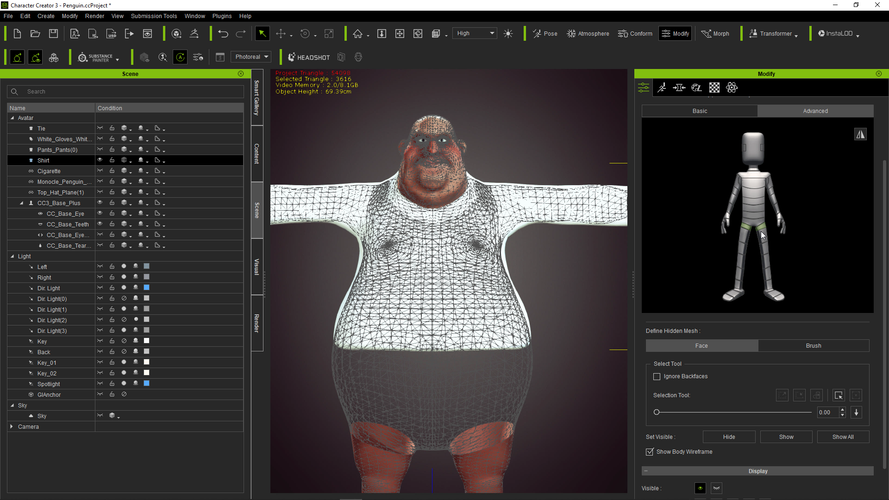Open the checkerboard texture tab in Modify
This screenshot has width=889, height=500.
point(714,87)
